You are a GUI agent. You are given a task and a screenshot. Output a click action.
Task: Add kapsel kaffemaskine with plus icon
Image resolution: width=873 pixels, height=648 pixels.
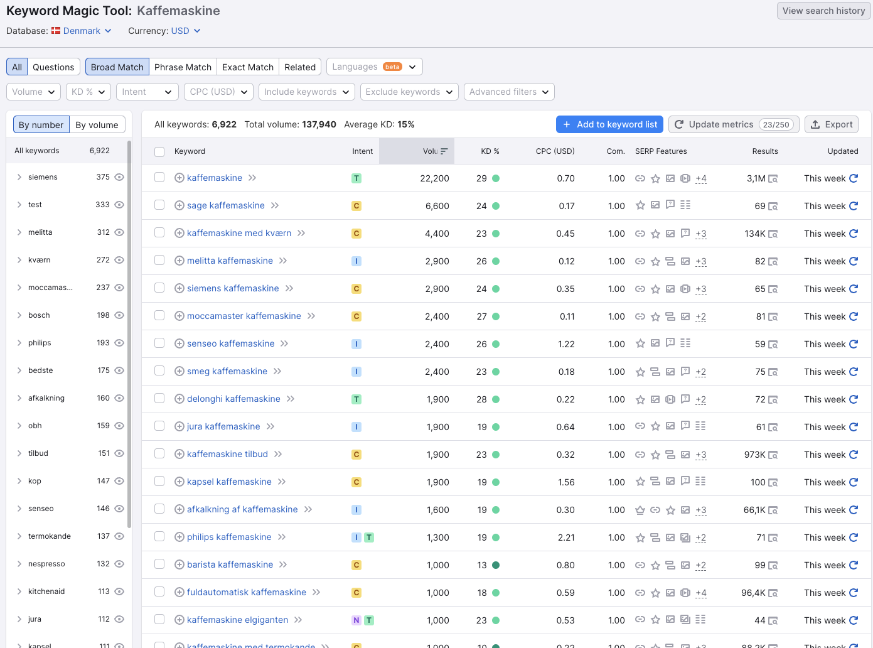click(x=179, y=482)
